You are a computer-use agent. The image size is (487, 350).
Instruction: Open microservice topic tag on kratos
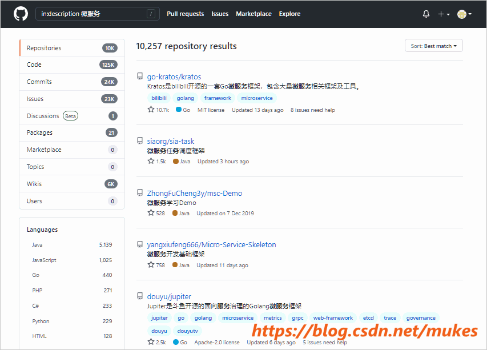257,98
